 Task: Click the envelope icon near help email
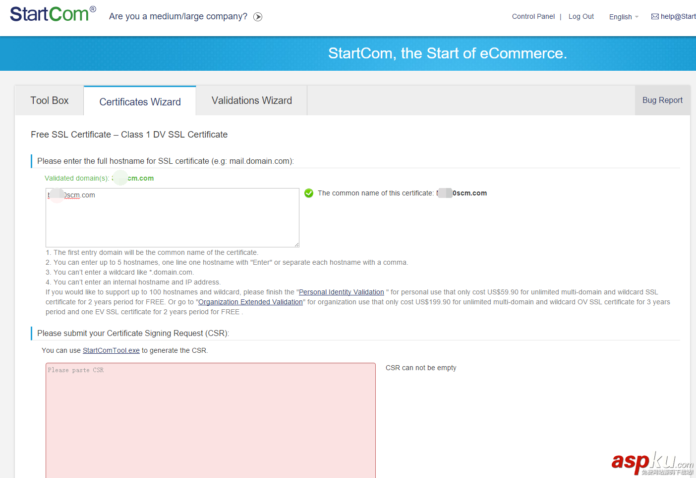[x=655, y=16]
